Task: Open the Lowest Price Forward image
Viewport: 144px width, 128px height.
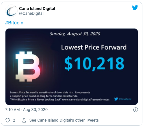Action: [x=72, y=67]
